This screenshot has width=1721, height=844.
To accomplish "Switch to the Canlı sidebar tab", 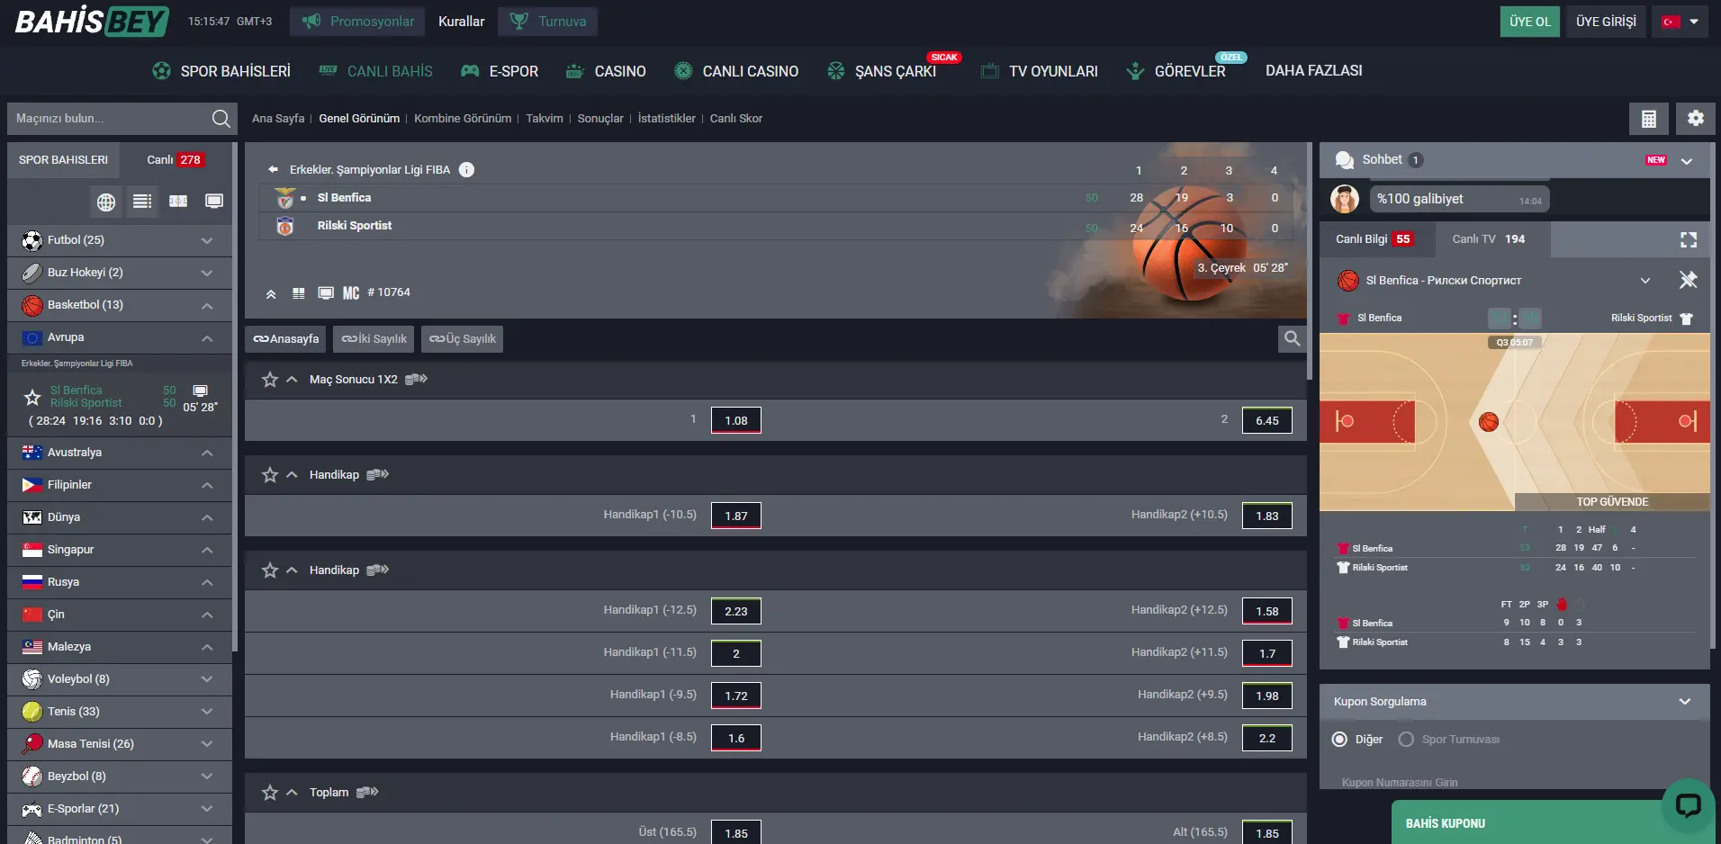I will [176, 160].
